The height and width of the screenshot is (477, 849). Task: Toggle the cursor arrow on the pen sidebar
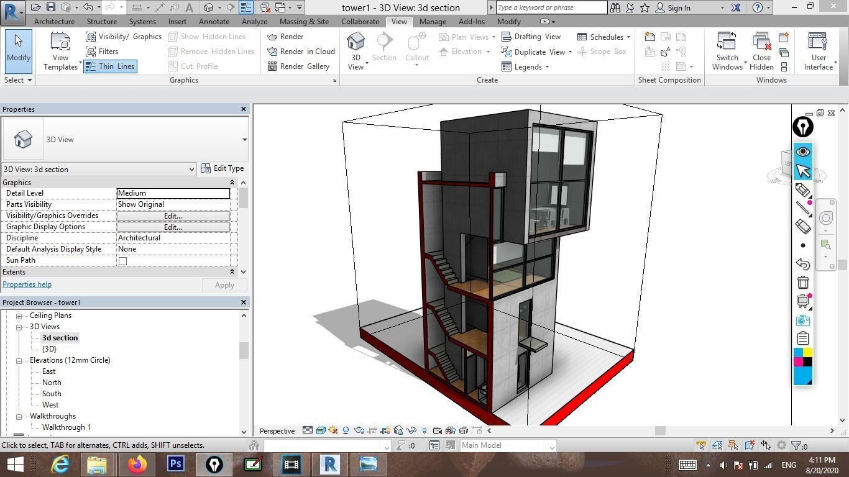[x=802, y=170]
